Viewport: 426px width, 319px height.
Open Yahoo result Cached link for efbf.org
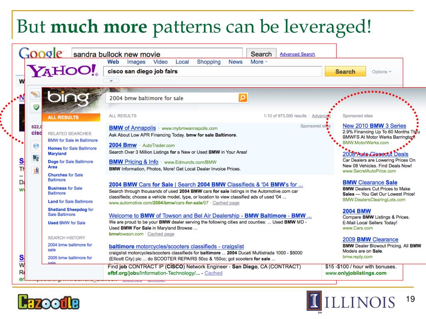coord(213,273)
